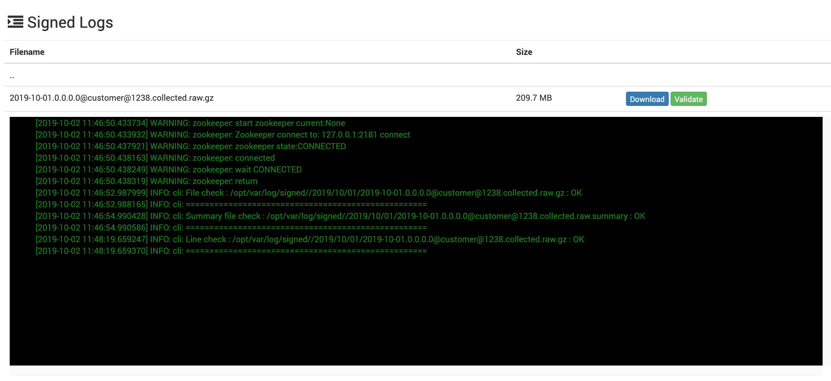Click log line 'wait CONNECTED'

click(x=168, y=170)
